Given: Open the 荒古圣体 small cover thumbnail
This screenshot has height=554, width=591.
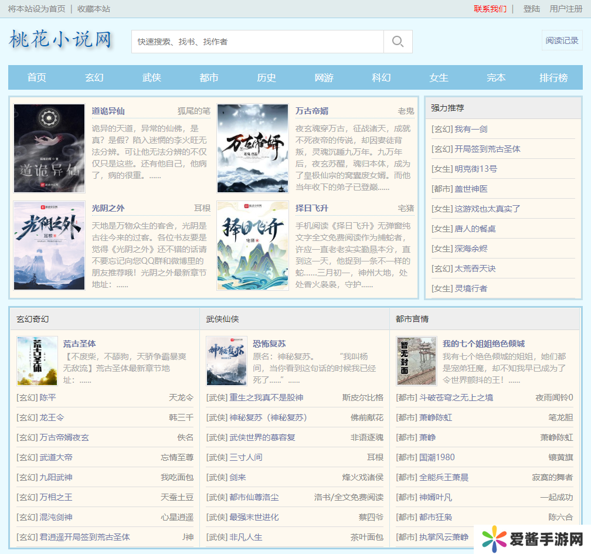Looking at the screenshot, I should click(x=37, y=361).
